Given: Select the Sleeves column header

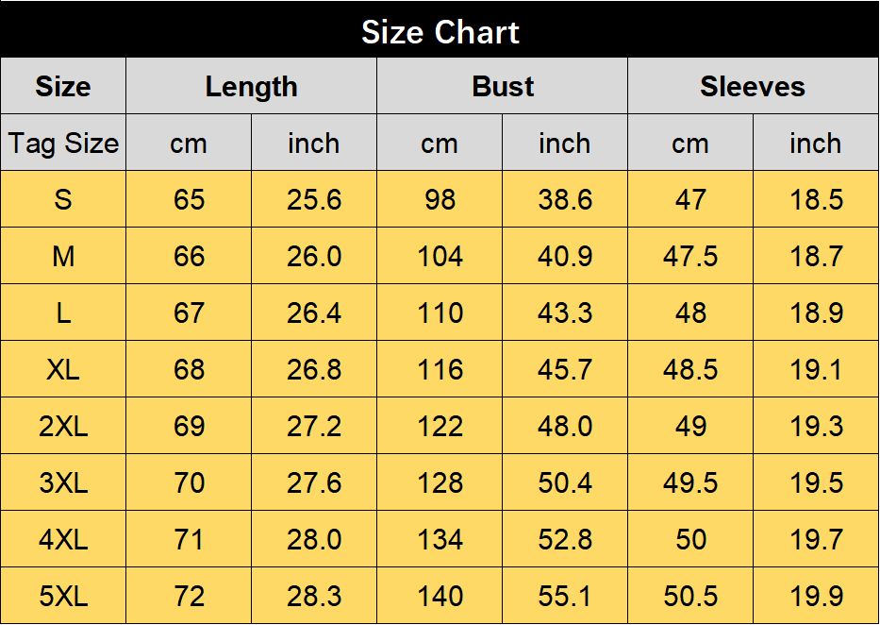Looking at the screenshot, I should [754, 86].
